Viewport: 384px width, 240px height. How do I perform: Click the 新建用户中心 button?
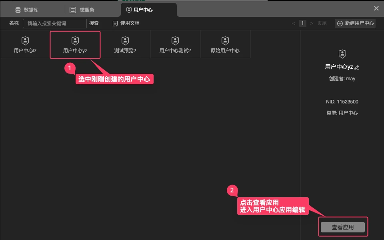pyautogui.click(x=355, y=23)
